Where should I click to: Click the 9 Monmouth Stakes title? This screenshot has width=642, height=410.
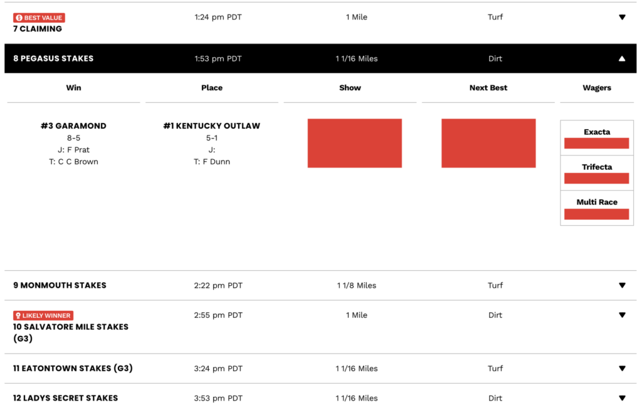coord(60,285)
